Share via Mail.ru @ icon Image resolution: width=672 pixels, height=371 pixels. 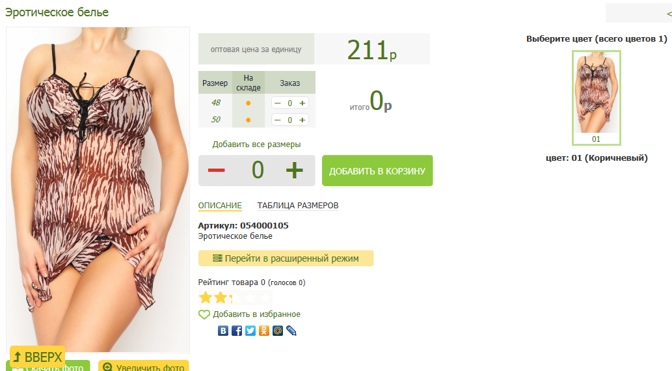coord(278,331)
